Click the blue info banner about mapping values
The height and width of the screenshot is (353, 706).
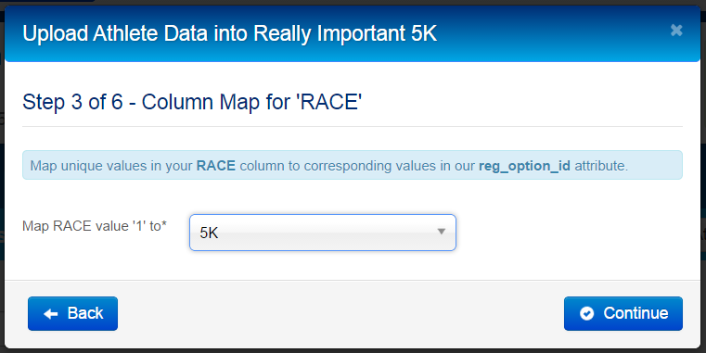(x=353, y=165)
